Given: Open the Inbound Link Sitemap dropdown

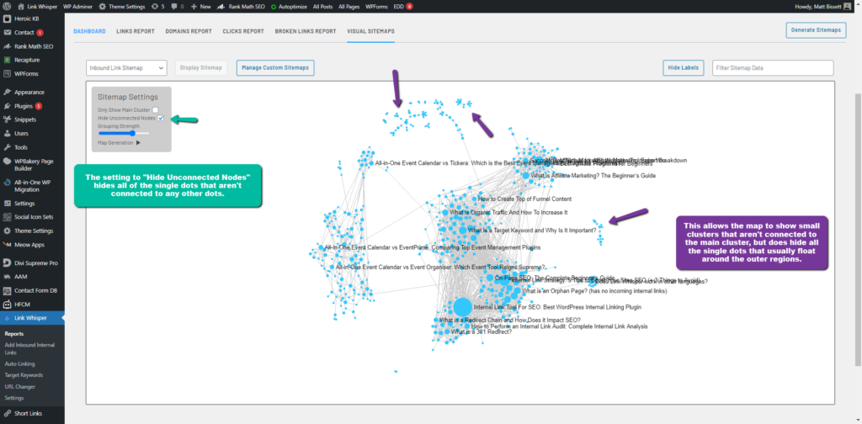Looking at the screenshot, I should (126, 68).
